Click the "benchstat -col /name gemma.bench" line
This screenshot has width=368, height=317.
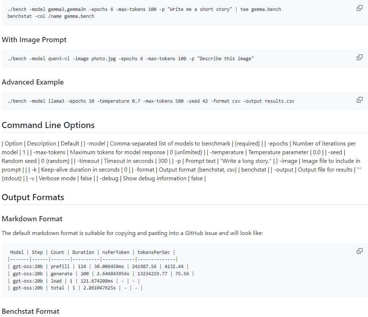51,16
